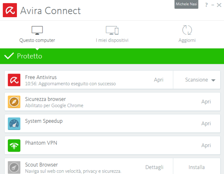
Task: Click the Sicurezza browser compass icon
Action: click(14, 102)
